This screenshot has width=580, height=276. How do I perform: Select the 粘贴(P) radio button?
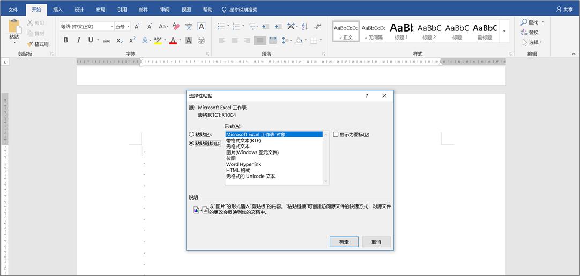191,135
